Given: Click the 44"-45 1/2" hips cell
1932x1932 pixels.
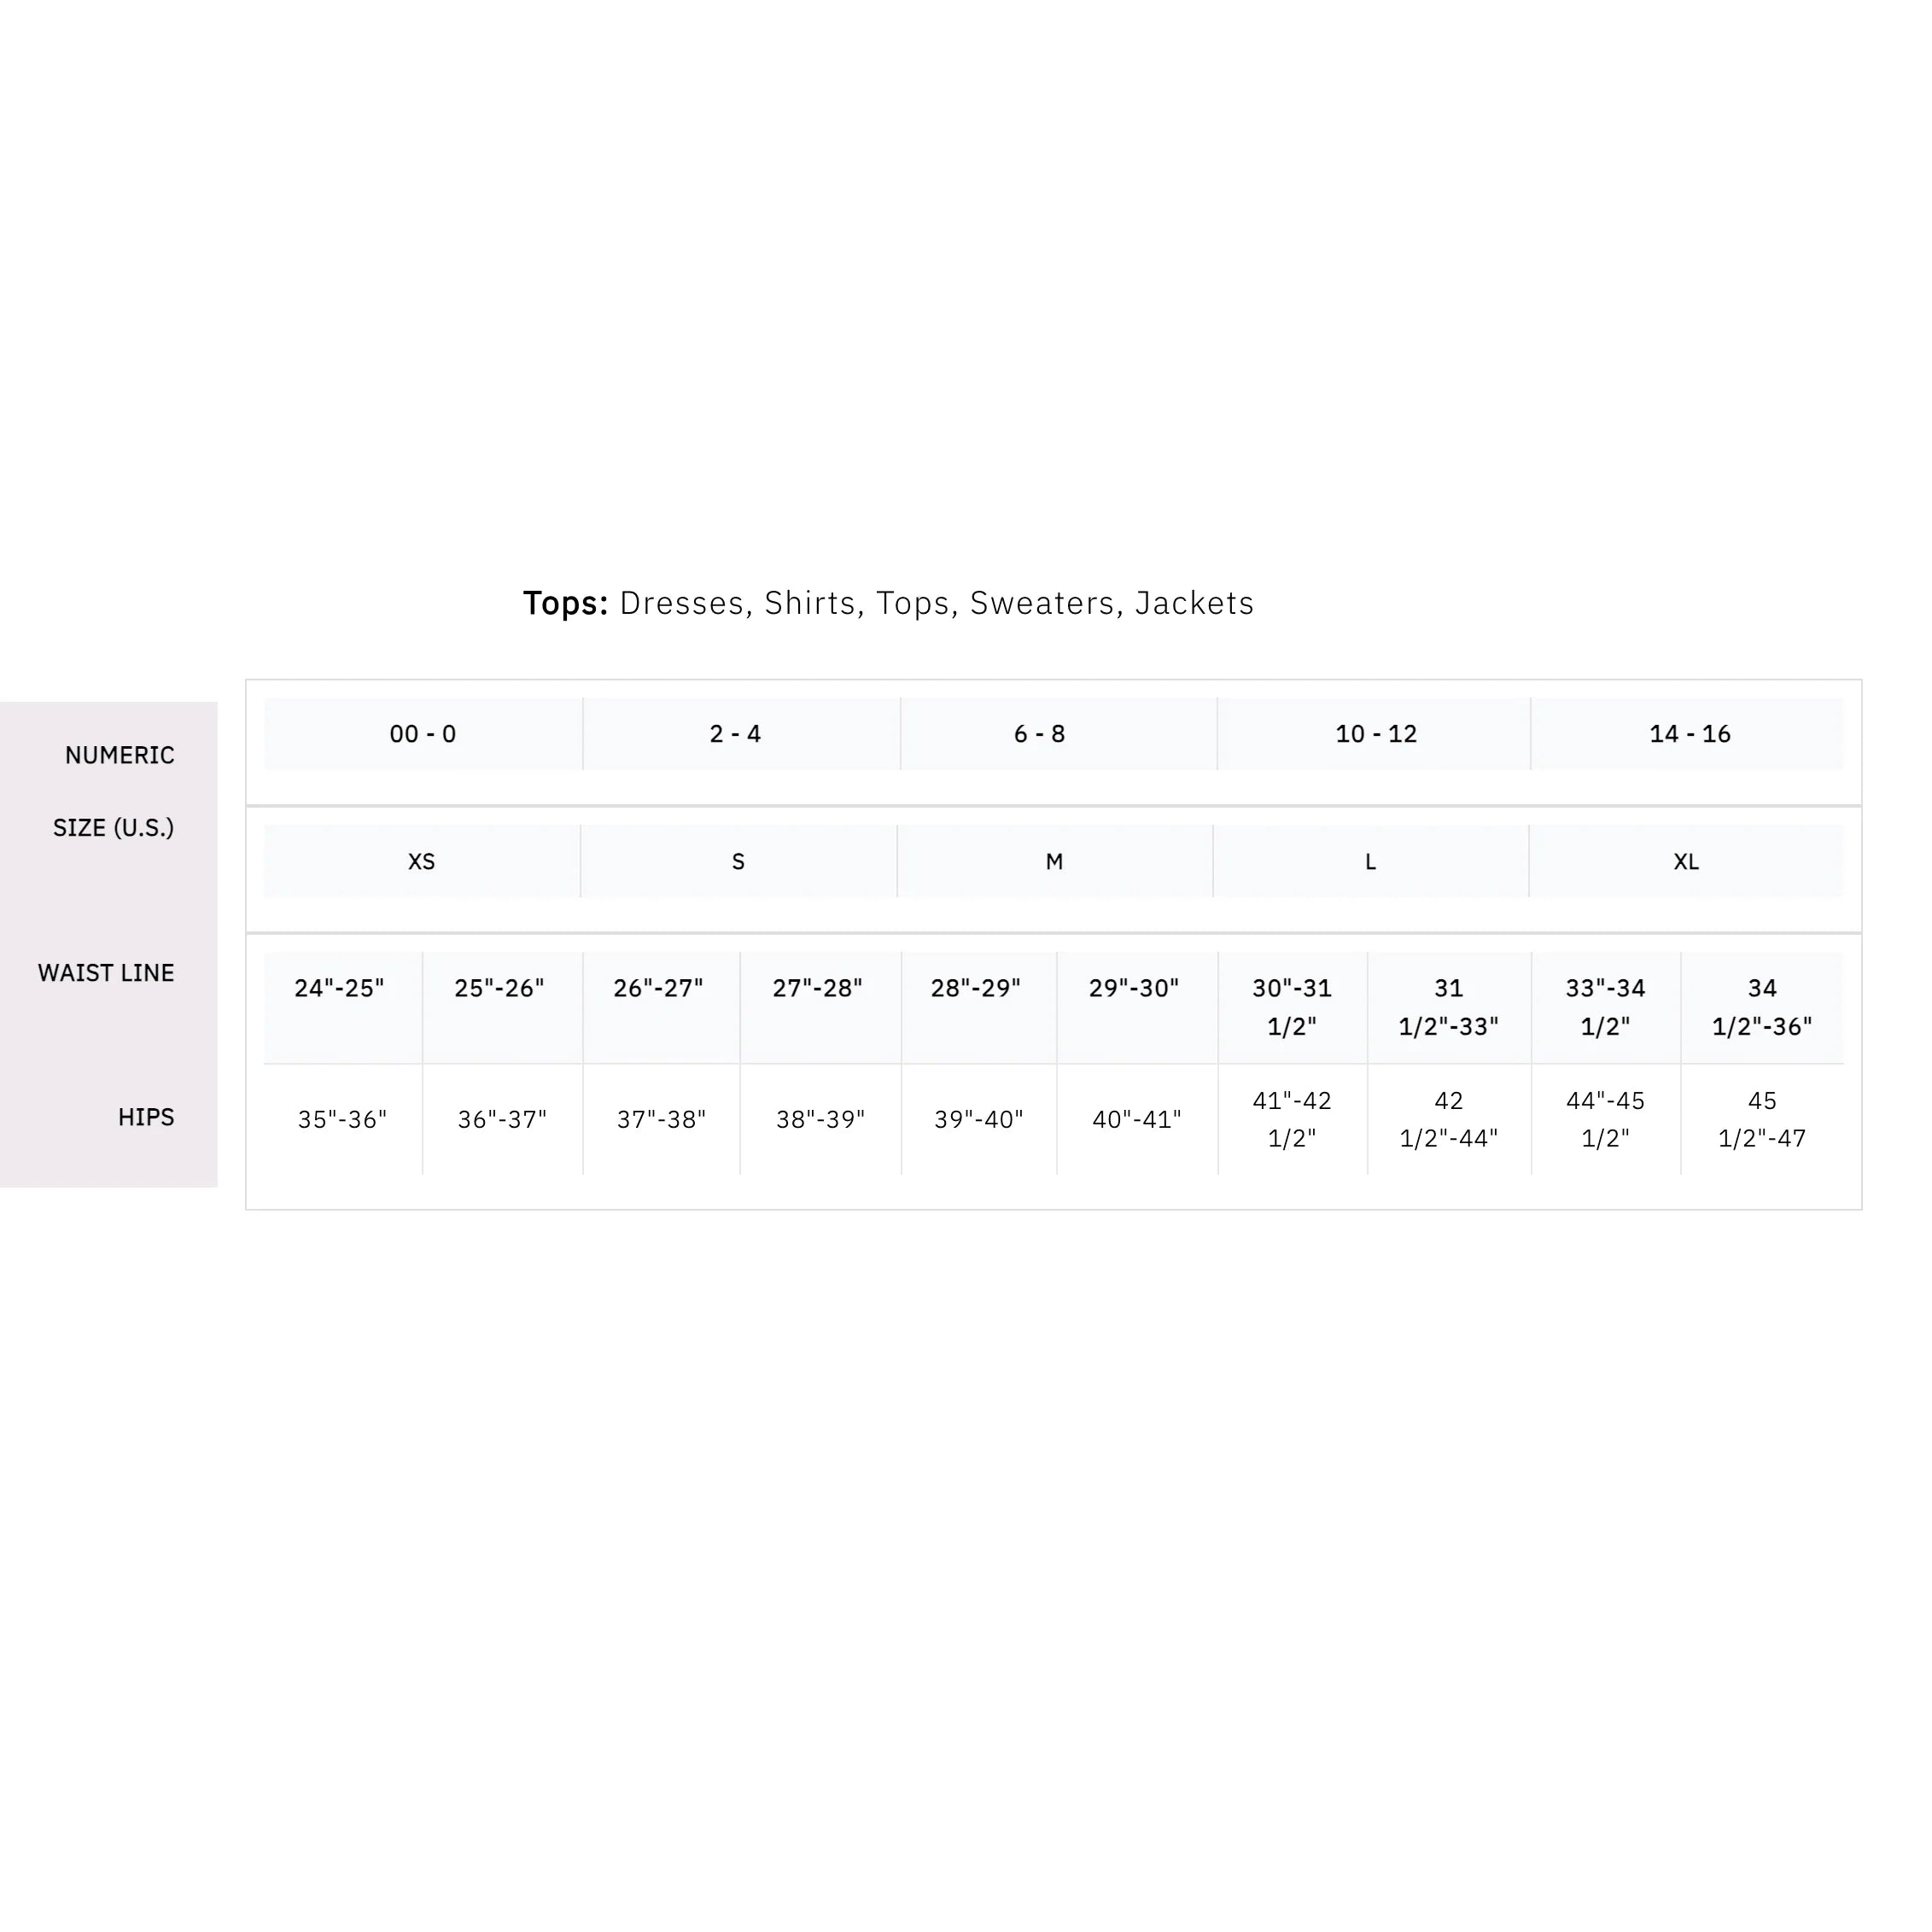Looking at the screenshot, I should [1605, 1118].
